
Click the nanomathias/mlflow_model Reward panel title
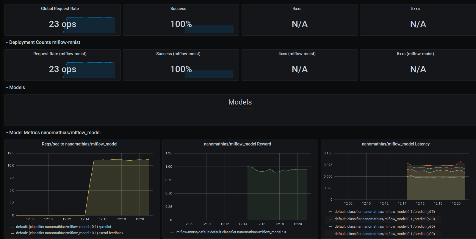click(x=237, y=144)
